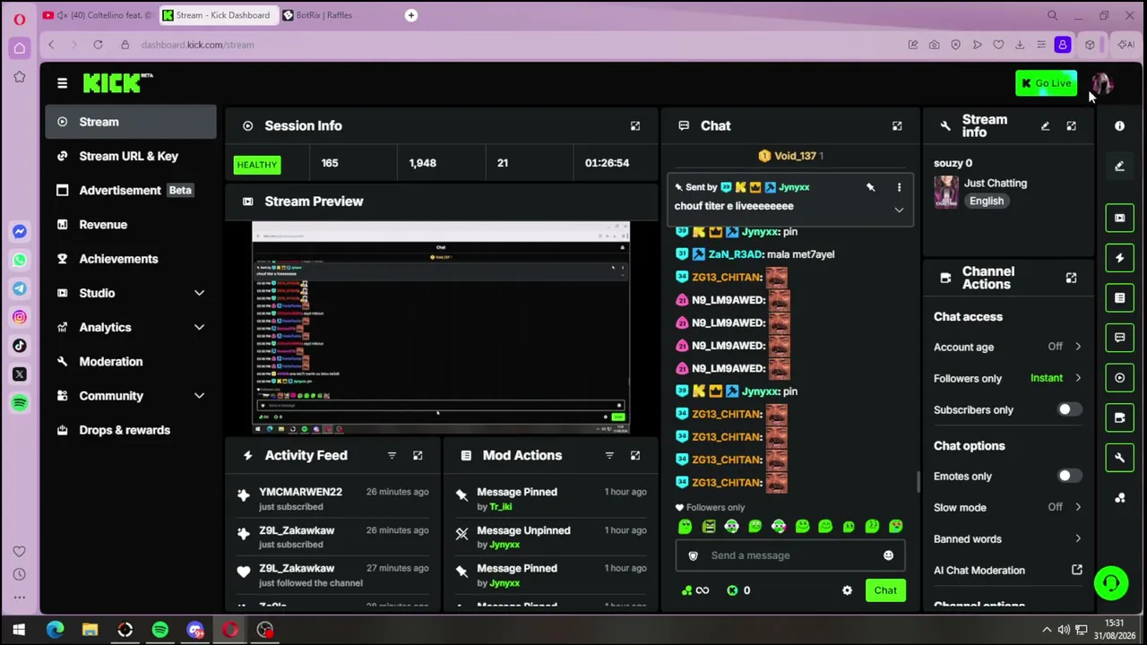The width and height of the screenshot is (1147, 645).
Task: Expand the pinned message chevron
Action: (x=899, y=210)
